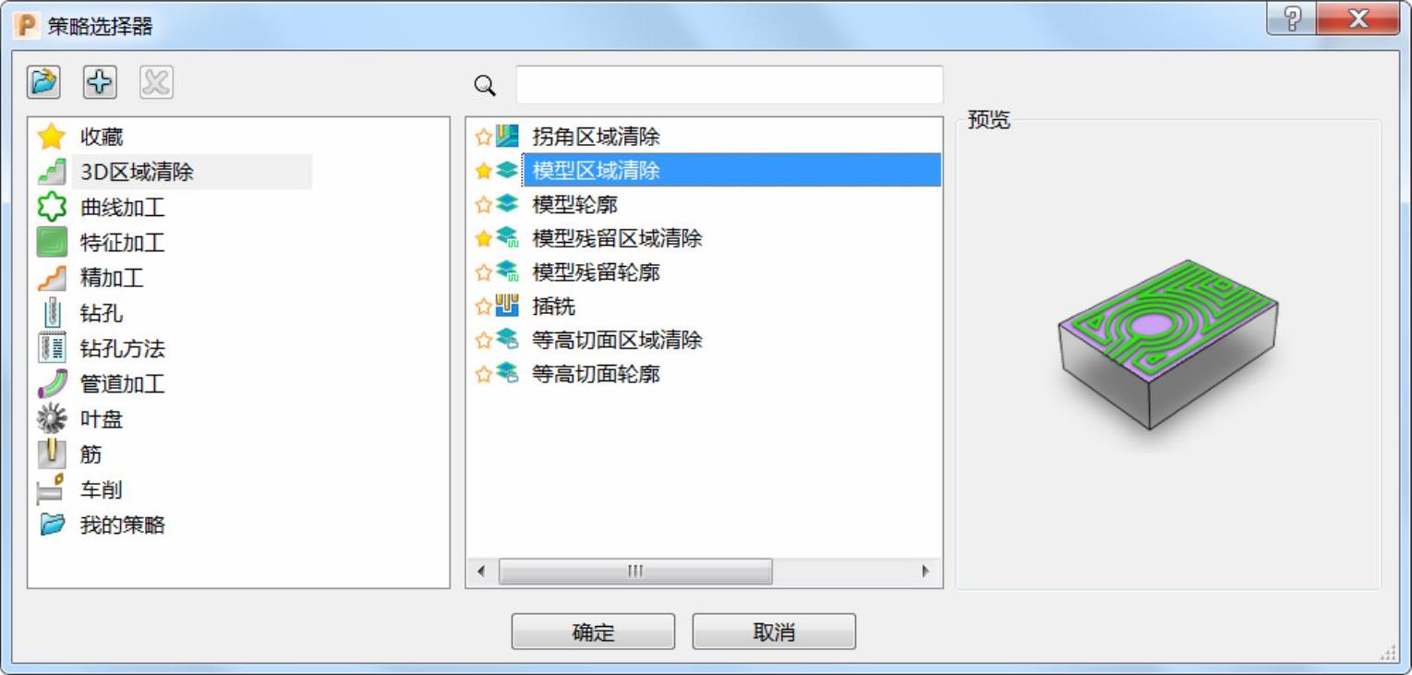The image size is (1412, 675).
Task: Click the add (plus) strategy icon
Action: click(x=100, y=82)
